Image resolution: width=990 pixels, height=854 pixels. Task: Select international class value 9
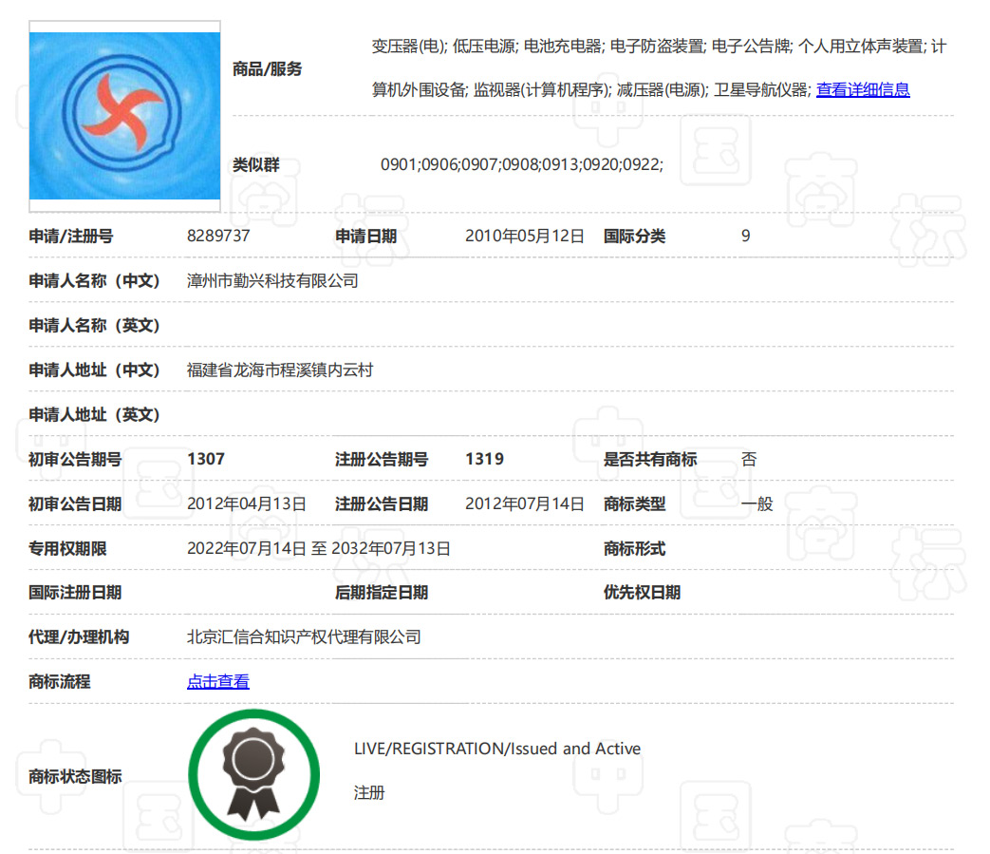tap(746, 237)
